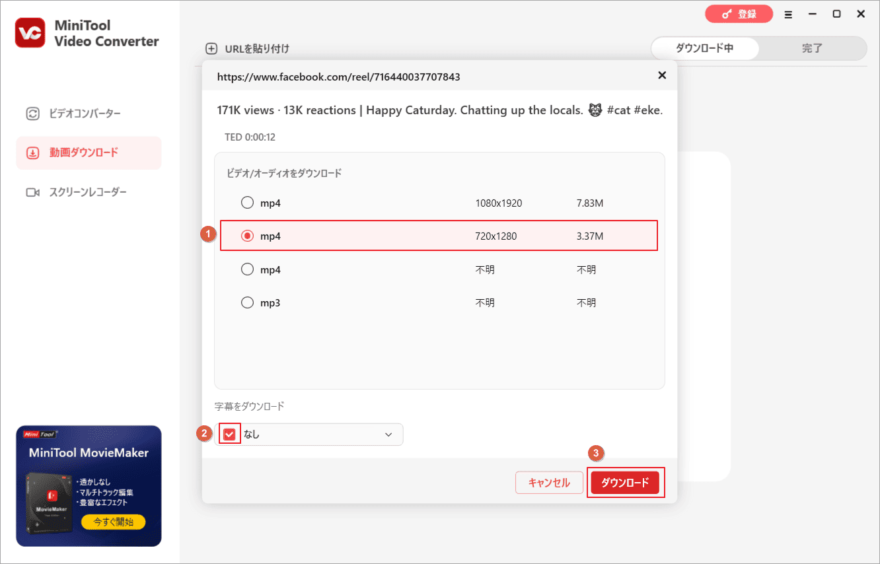Expand the subtitle dropdown chevron arrow
Screen dimensions: 880x564
point(388,435)
